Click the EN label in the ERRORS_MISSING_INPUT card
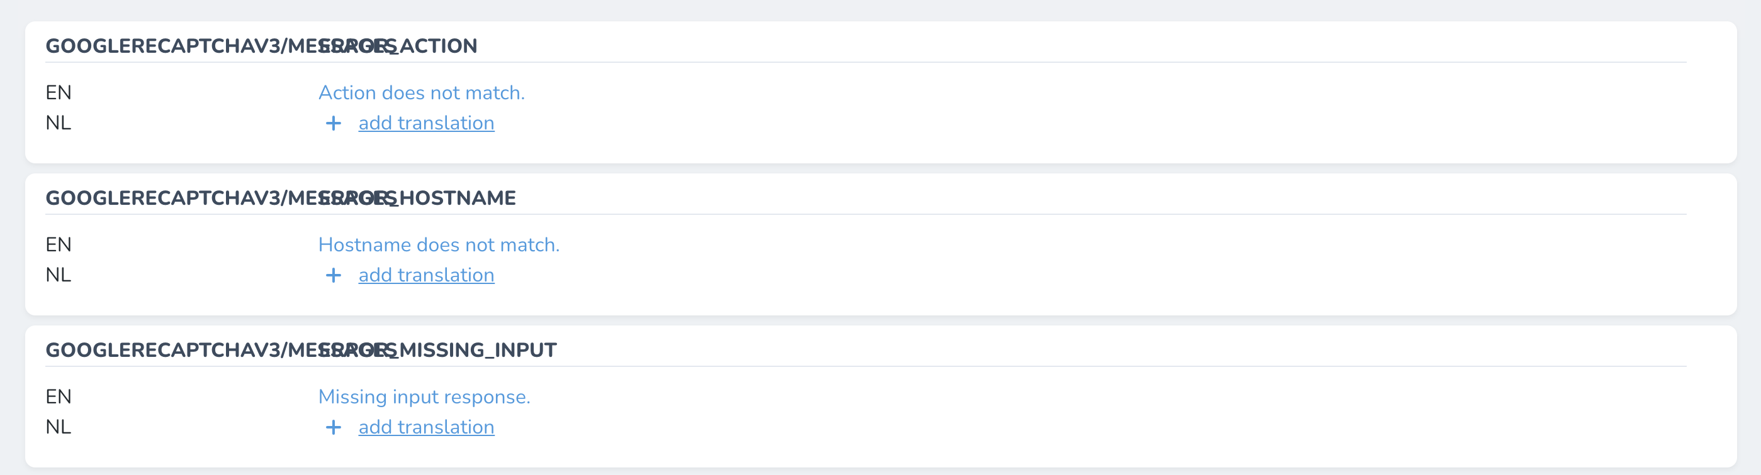 point(59,396)
